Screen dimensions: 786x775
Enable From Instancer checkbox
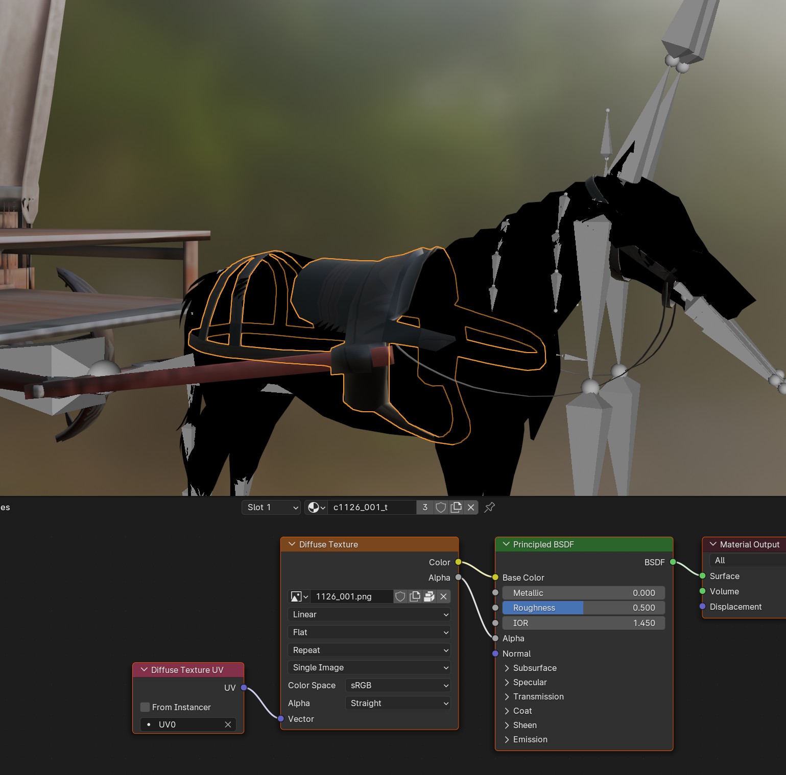pyautogui.click(x=145, y=707)
